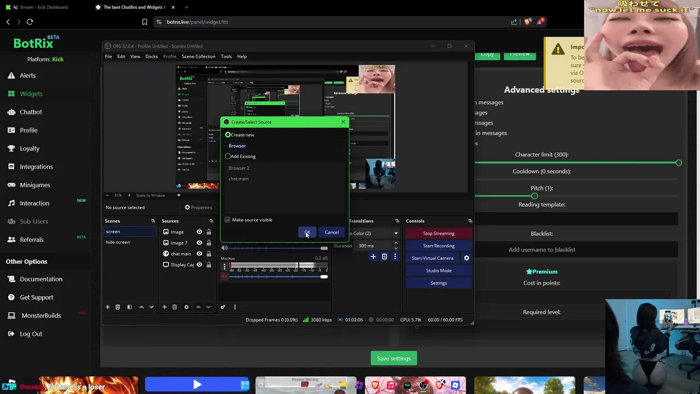Cancel the Create/Select Source dialog
700x394 pixels.
click(x=331, y=233)
